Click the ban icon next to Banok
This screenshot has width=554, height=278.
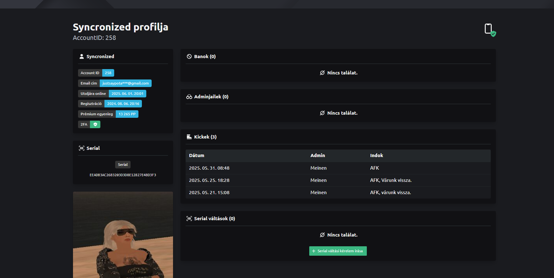[x=189, y=57]
